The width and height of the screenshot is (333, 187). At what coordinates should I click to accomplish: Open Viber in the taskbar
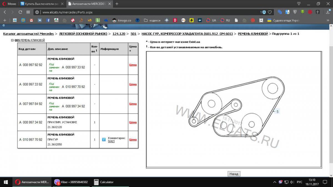(x=71, y=182)
